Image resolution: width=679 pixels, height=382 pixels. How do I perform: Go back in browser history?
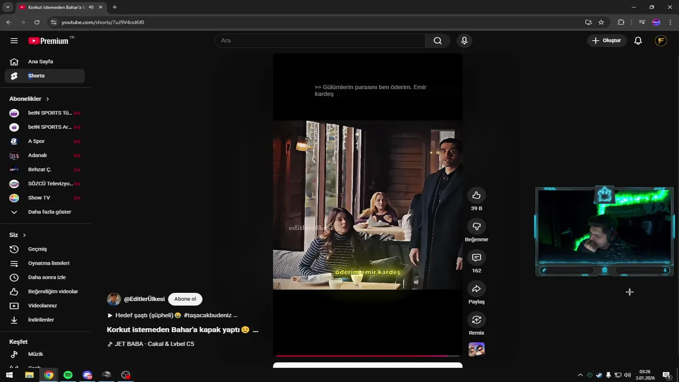pyautogui.click(x=8, y=22)
